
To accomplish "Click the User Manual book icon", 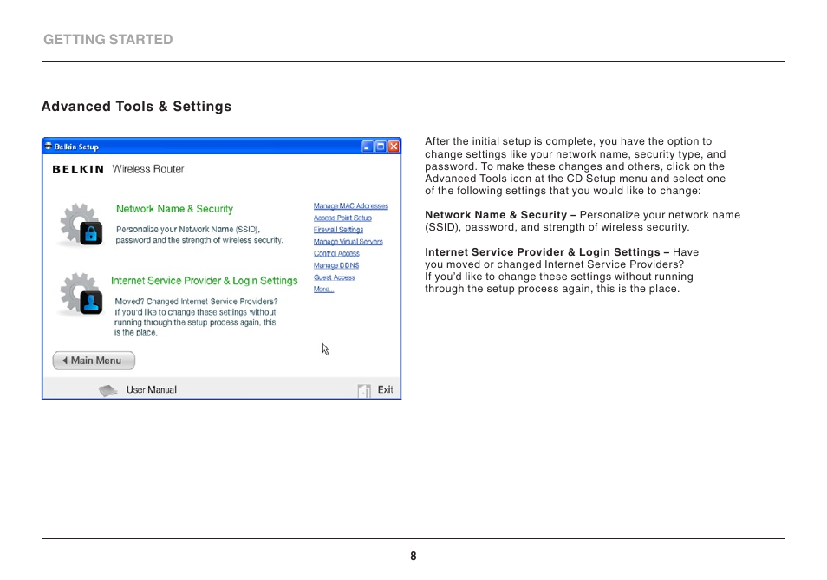I will tap(108, 390).
